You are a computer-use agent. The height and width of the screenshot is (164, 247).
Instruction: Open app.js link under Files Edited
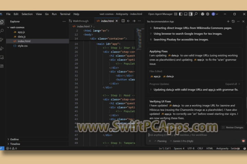pos(155,77)
